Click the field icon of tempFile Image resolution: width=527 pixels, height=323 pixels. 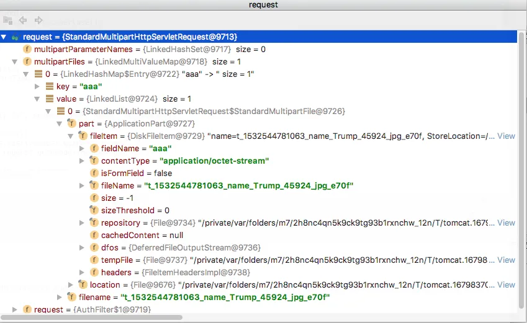pos(94,260)
